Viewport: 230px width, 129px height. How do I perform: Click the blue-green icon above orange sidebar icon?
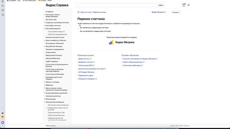3,113
